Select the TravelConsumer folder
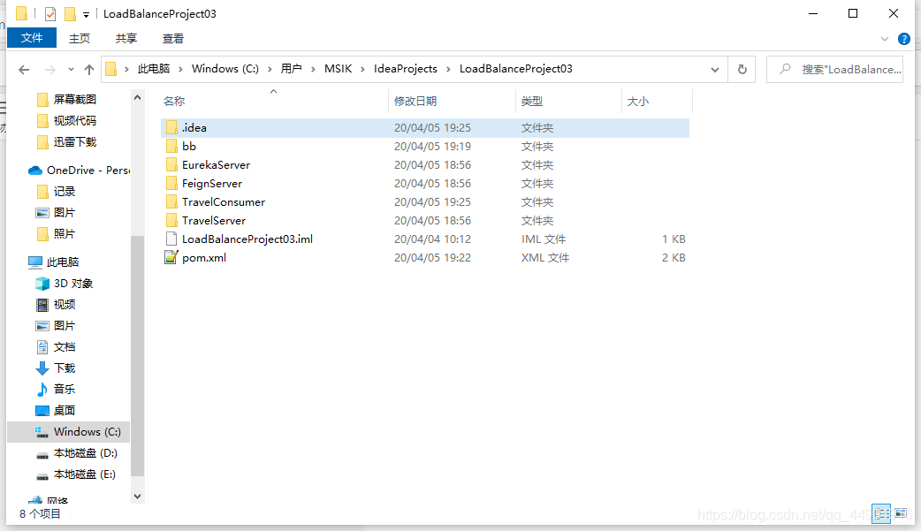921x531 pixels. click(x=424, y=202)
